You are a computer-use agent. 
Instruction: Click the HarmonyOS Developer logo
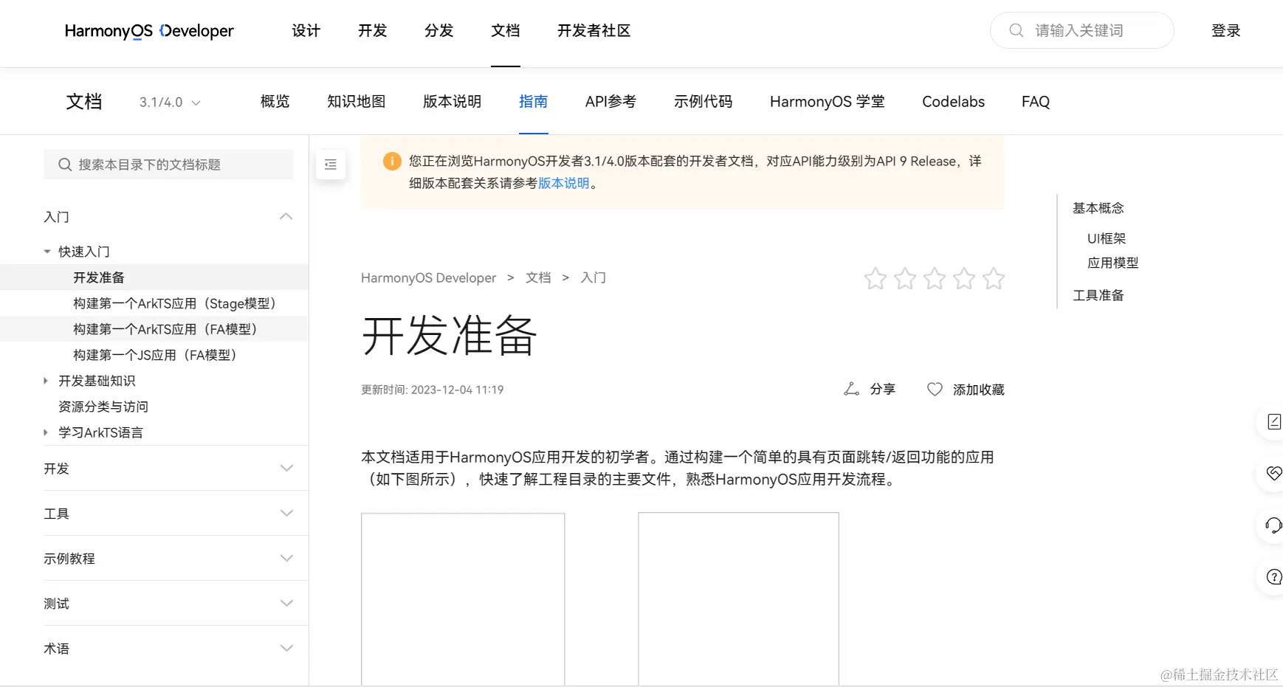(149, 30)
